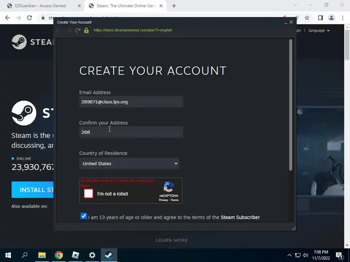Click back arrow in Steam popup window
350x262 pixels.
pyautogui.click(x=59, y=30)
